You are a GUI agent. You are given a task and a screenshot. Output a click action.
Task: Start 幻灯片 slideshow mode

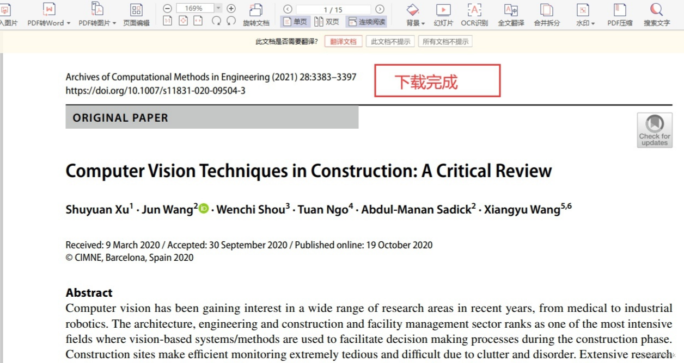(443, 14)
